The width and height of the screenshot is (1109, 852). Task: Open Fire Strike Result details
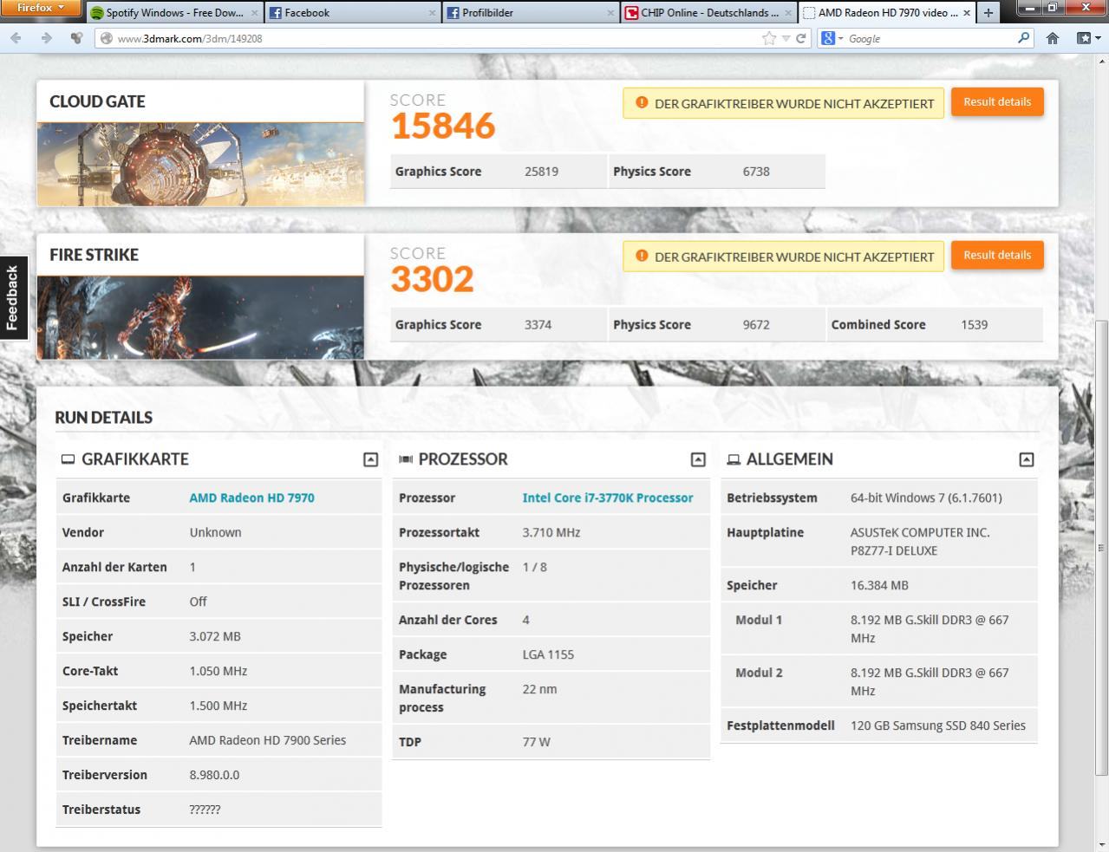(x=997, y=255)
